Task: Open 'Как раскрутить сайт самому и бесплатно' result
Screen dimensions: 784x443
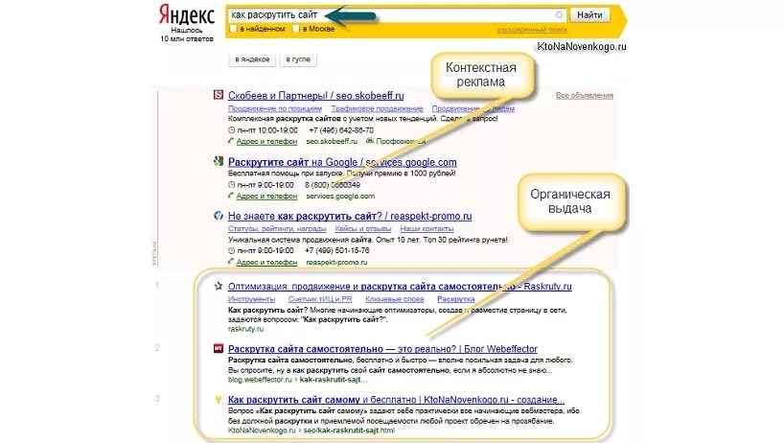Action: pyautogui.click(x=396, y=400)
